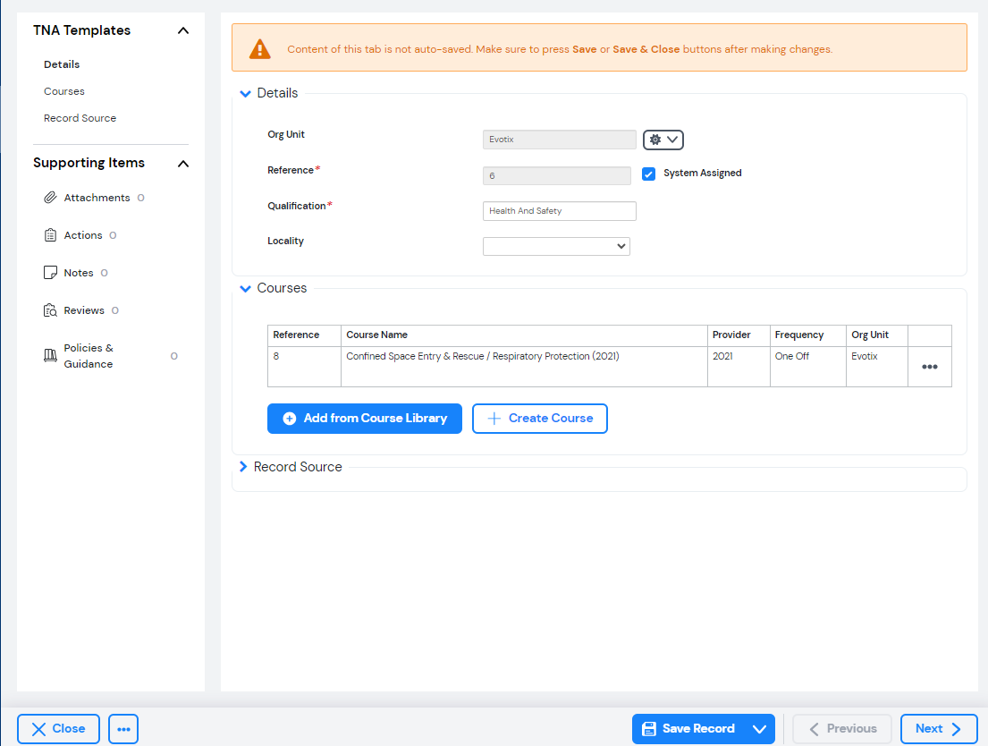This screenshot has width=988, height=746.
Task: Click the Attachments paperclip icon
Action: point(53,197)
